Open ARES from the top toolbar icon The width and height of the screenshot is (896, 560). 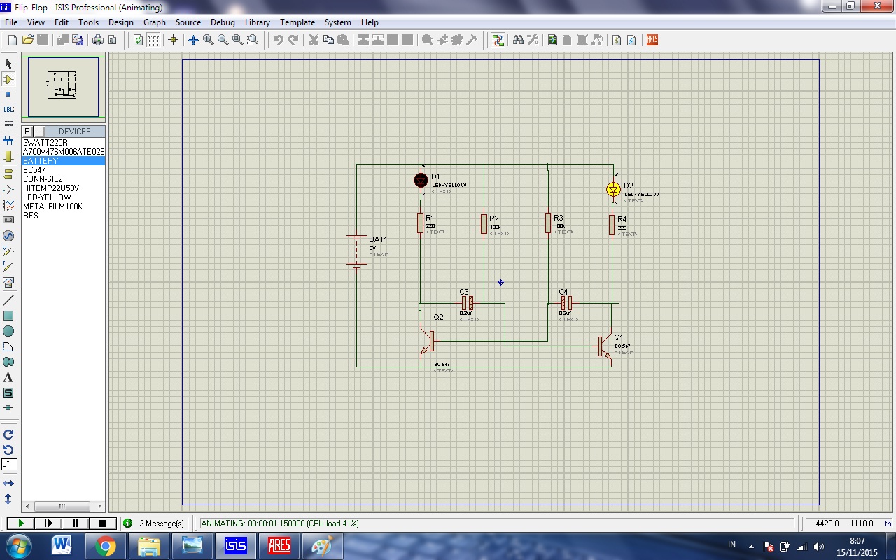[x=651, y=40]
